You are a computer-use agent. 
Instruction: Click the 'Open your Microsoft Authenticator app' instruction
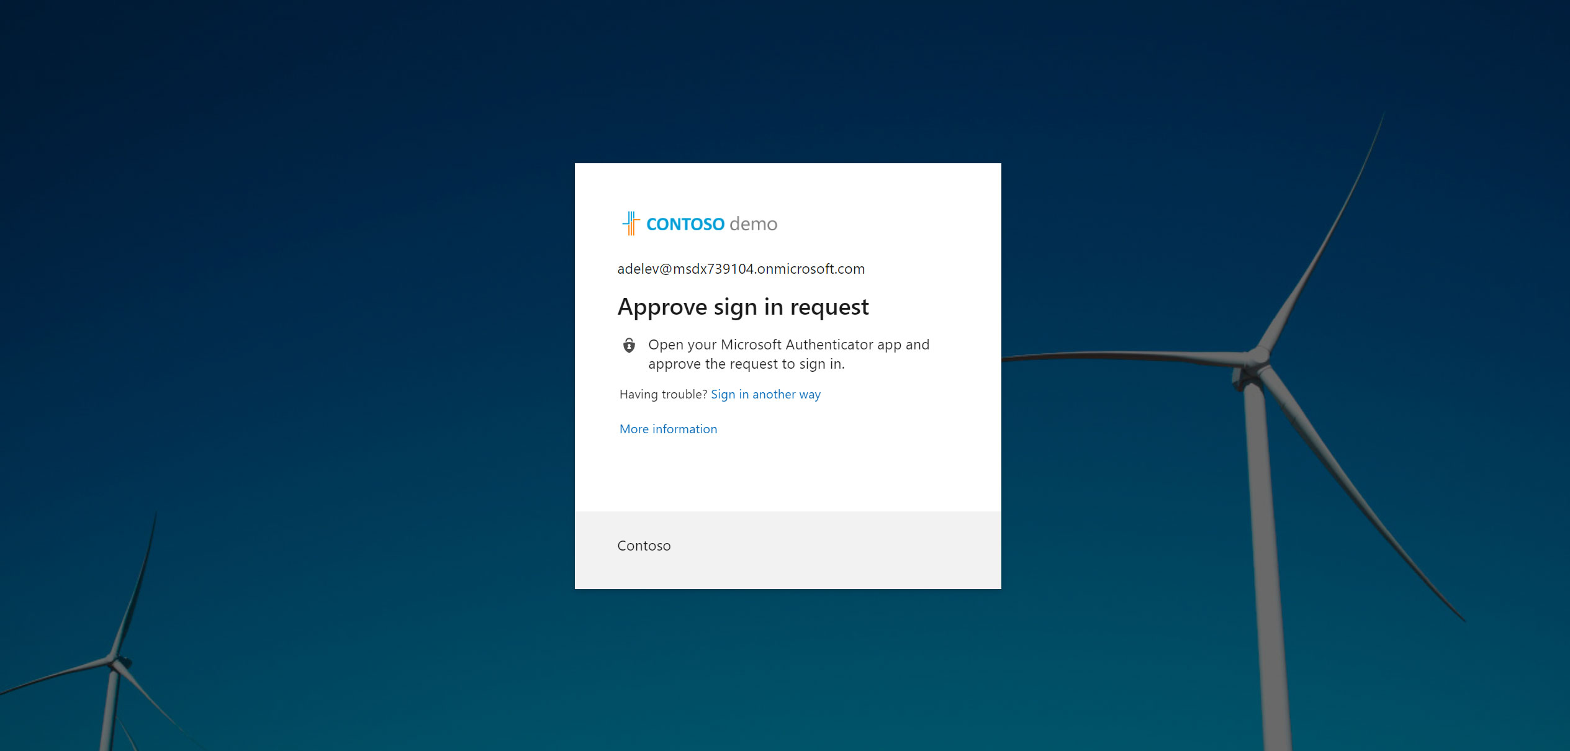point(788,354)
